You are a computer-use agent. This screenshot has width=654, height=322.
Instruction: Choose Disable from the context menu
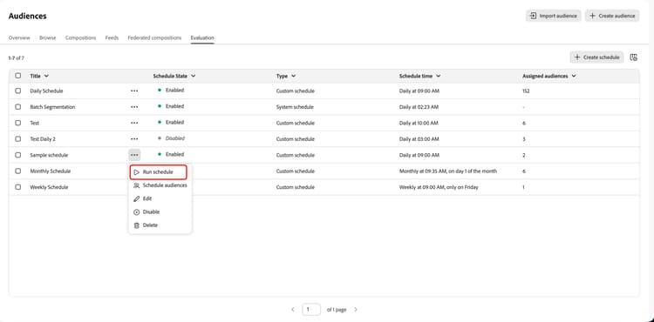[160, 211]
